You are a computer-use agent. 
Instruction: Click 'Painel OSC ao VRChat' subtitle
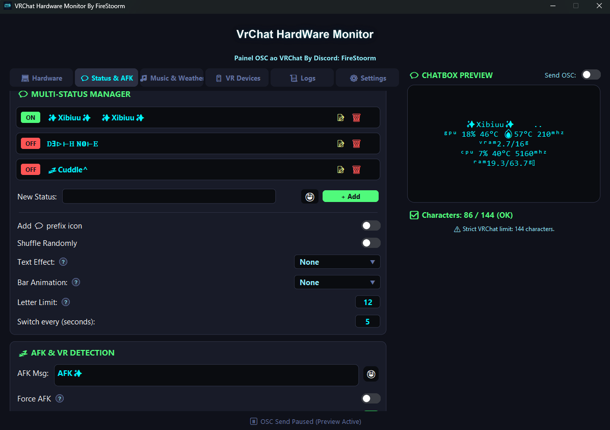[x=305, y=58]
